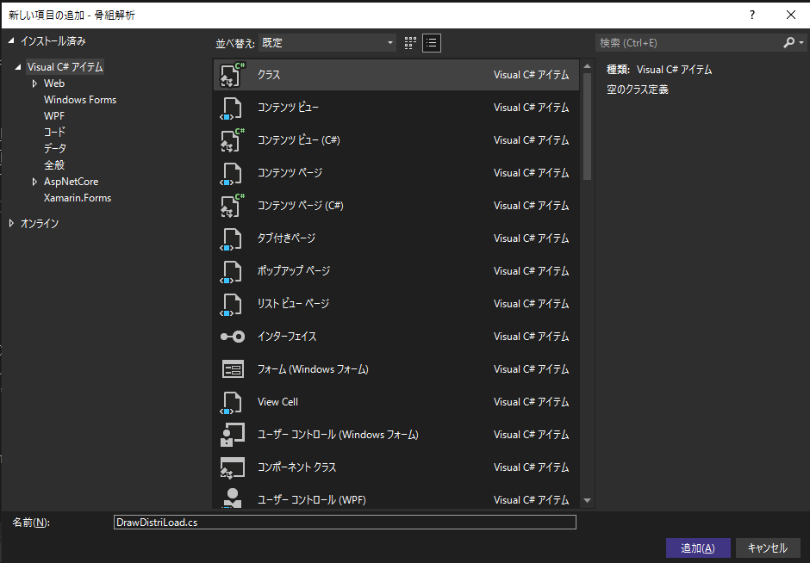Select the Xamarin.Forms category

[x=78, y=198]
